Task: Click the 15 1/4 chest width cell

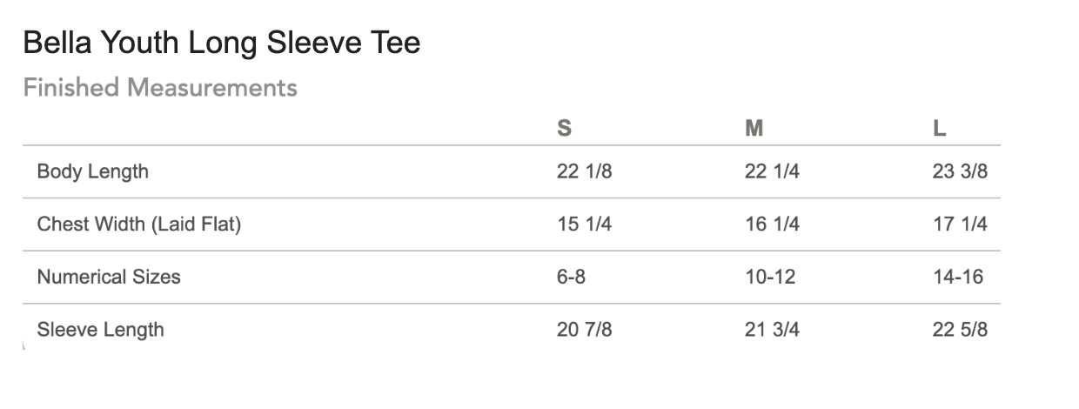Action: 584,225
